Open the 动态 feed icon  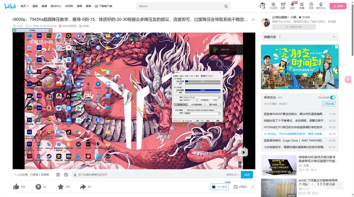click(292, 6)
